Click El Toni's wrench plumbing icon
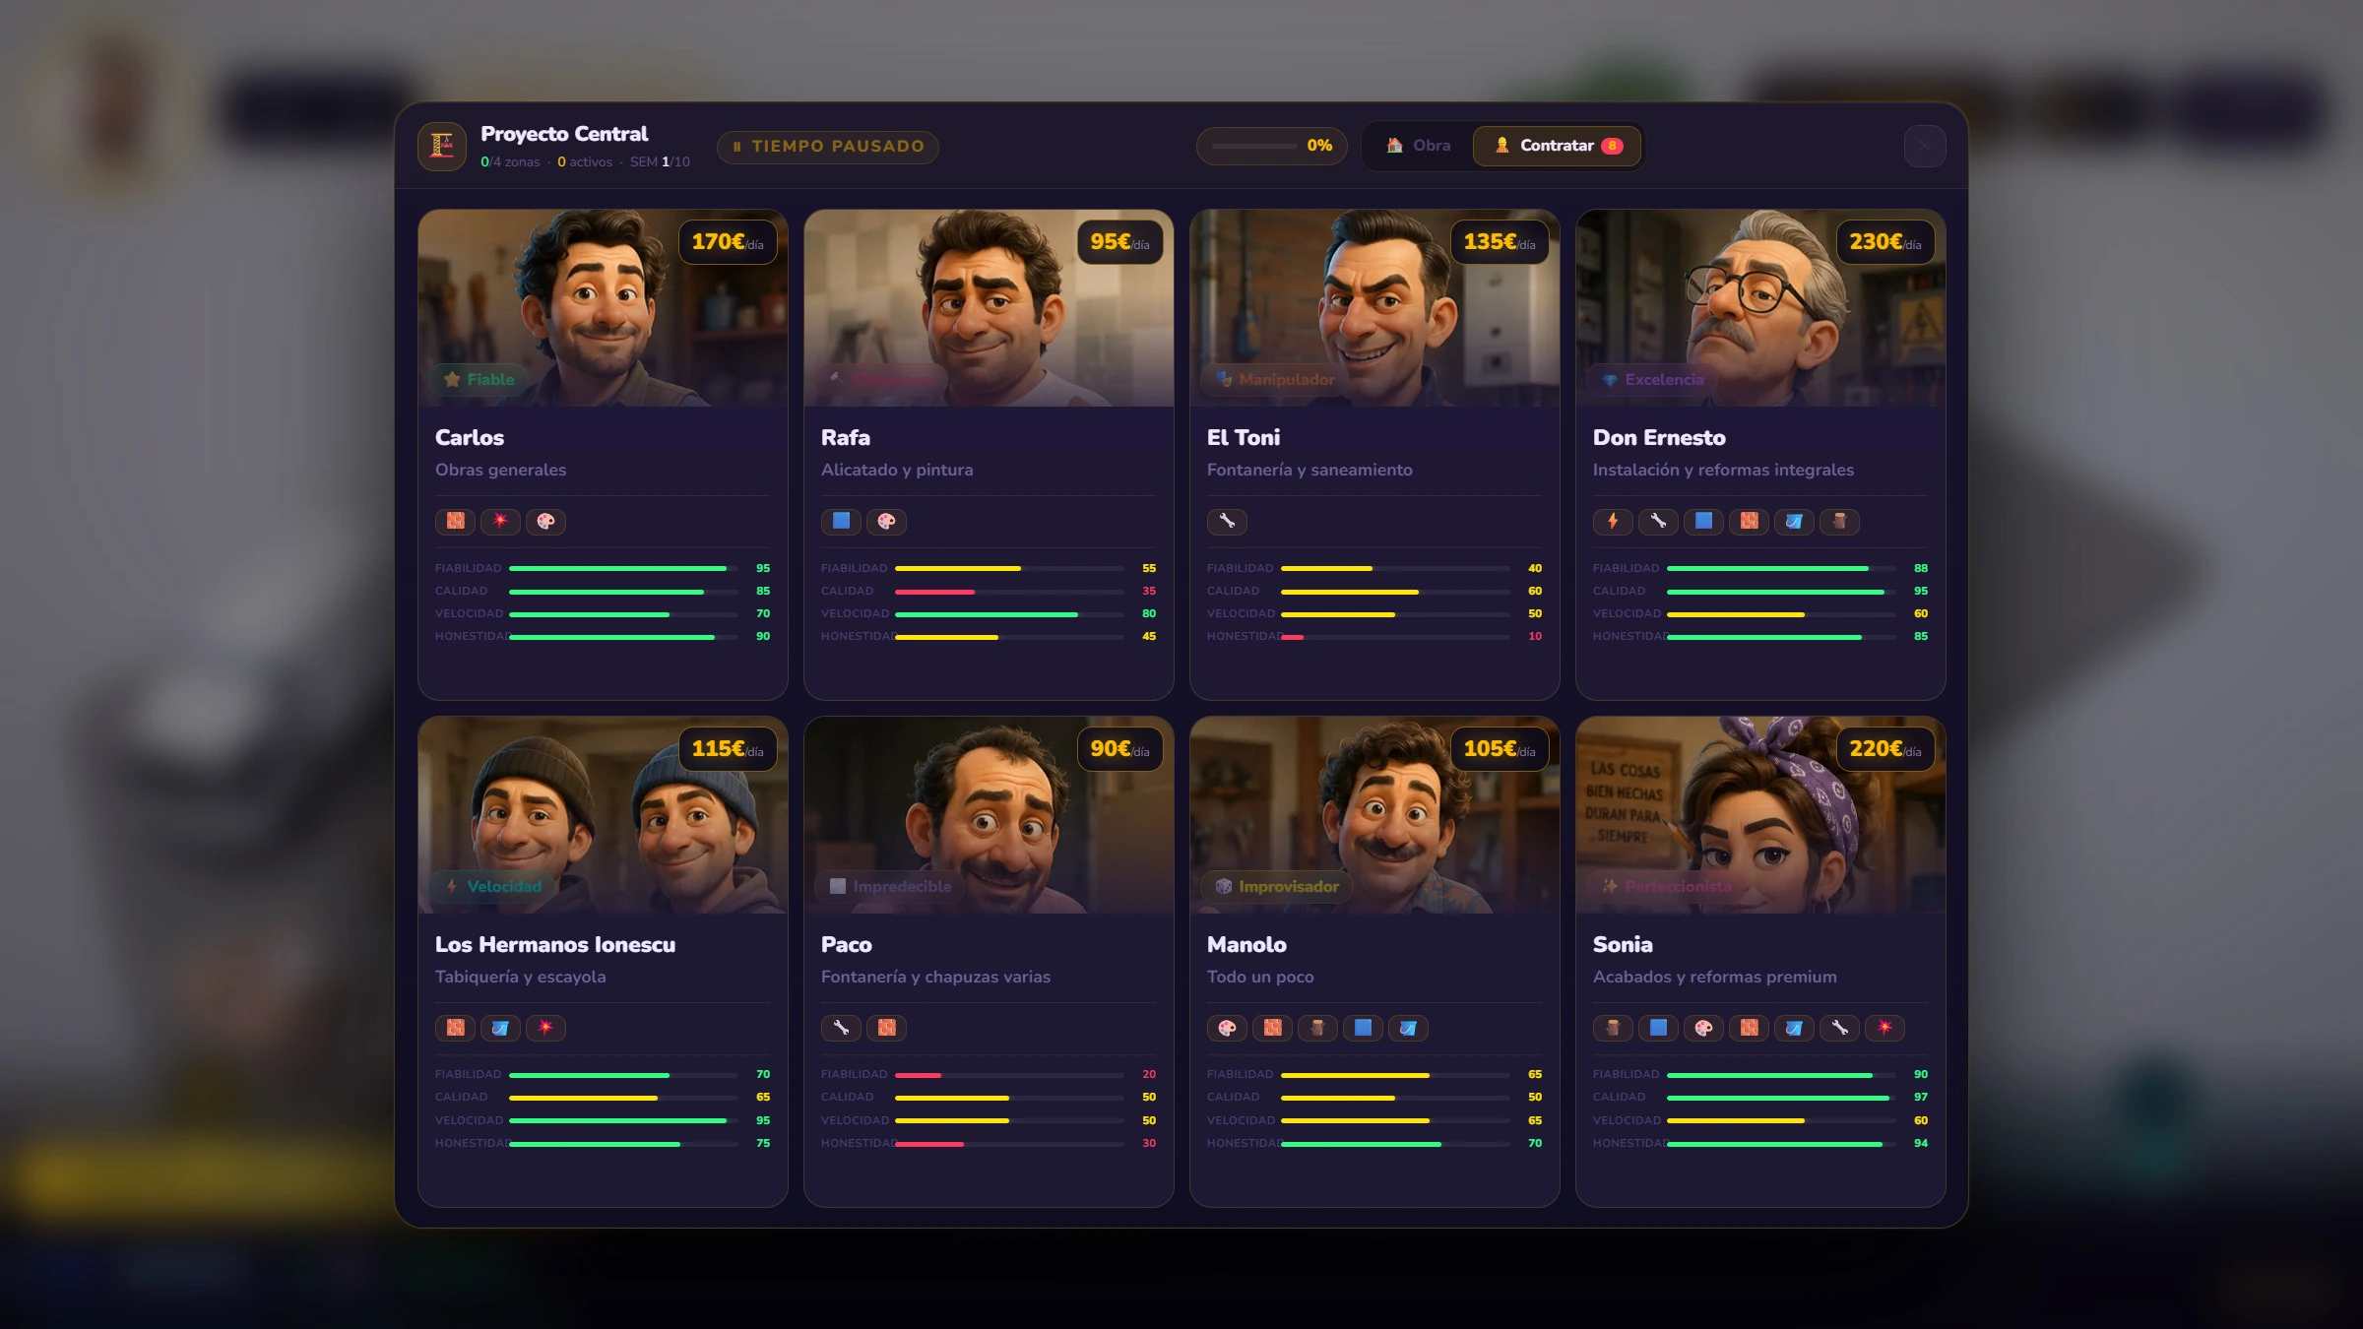The image size is (2363, 1329). coord(1227,521)
